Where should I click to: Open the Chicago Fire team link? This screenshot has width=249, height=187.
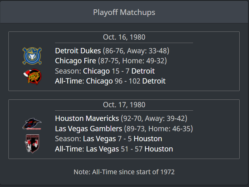[75, 61]
